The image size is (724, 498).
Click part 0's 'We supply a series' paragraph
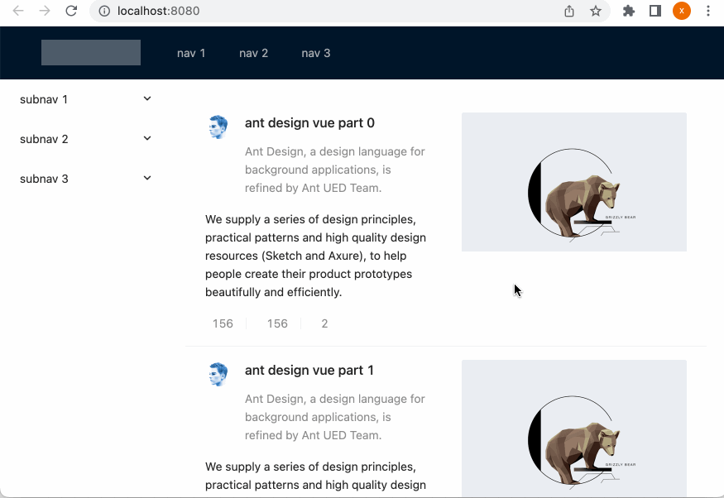pos(315,256)
